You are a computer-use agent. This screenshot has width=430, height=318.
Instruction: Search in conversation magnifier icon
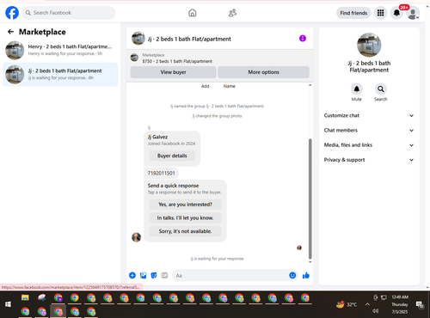click(x=381, y=89)
